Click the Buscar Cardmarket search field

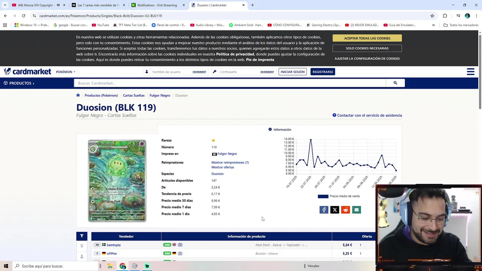point(230,83)
